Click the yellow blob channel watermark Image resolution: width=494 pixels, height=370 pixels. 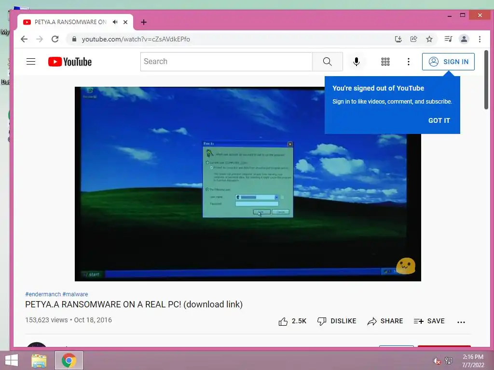pos(405,266)
